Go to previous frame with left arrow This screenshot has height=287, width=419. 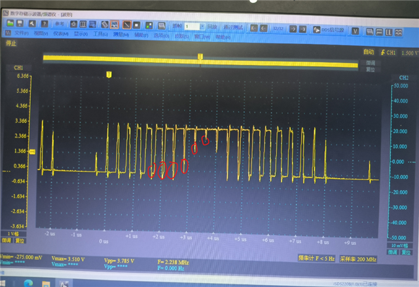[263, 28]
